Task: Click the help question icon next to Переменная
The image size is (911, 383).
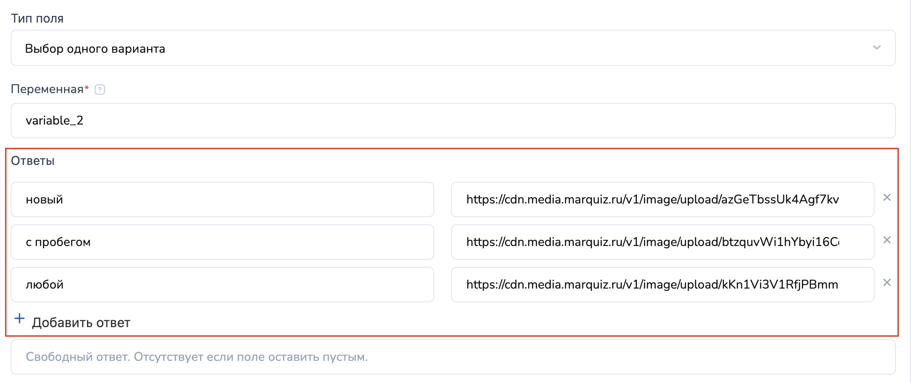Action: 100,90
